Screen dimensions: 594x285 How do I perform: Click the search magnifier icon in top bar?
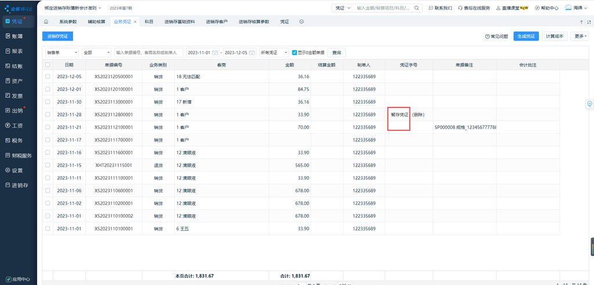click(416, 8)
